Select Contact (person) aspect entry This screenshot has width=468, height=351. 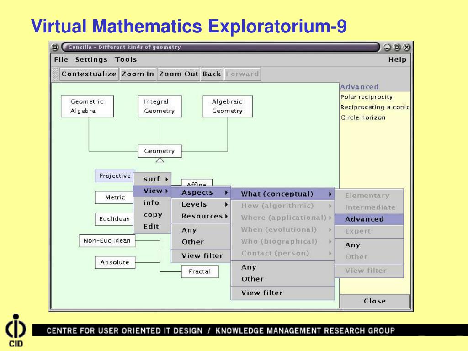[282, 253]
